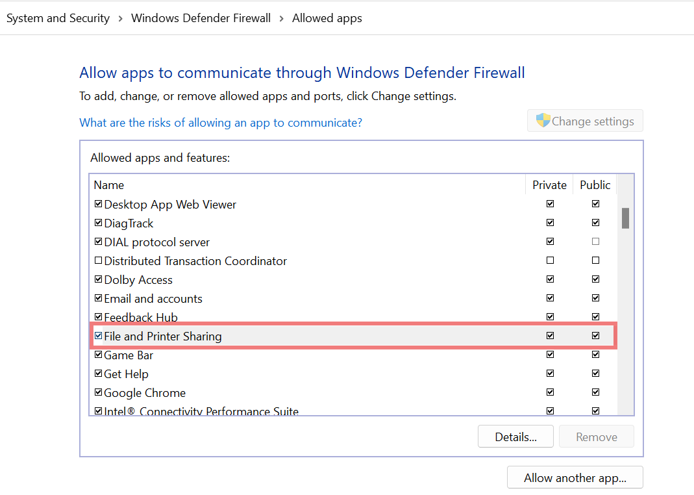694x495 pixels.
Task: Open Details for the selected app
Action: (515, 436)
